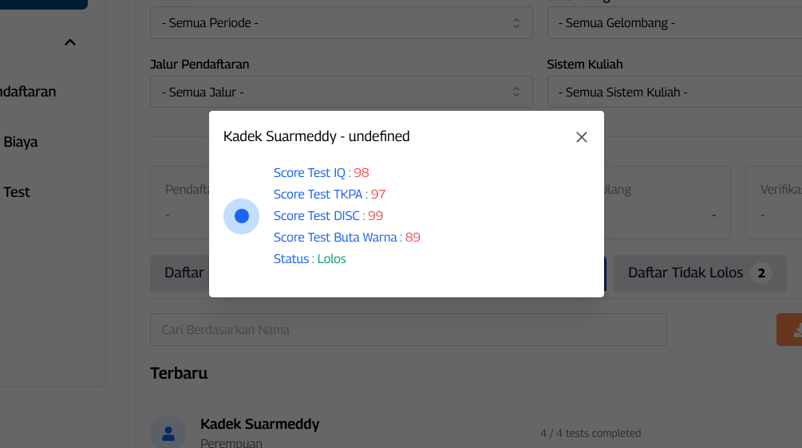Click the badge count on Daftar Tidak Lolos

pos(761,273)
